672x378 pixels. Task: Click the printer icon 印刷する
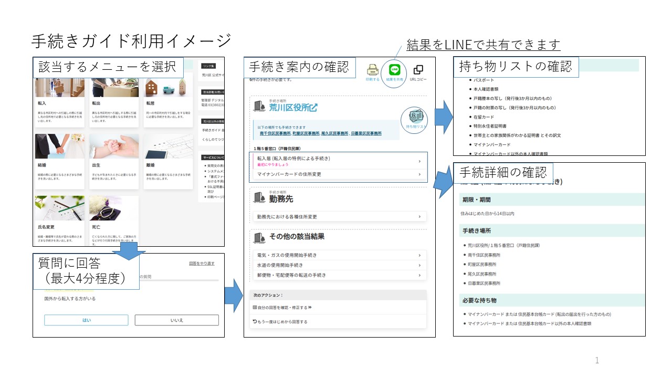373,70
